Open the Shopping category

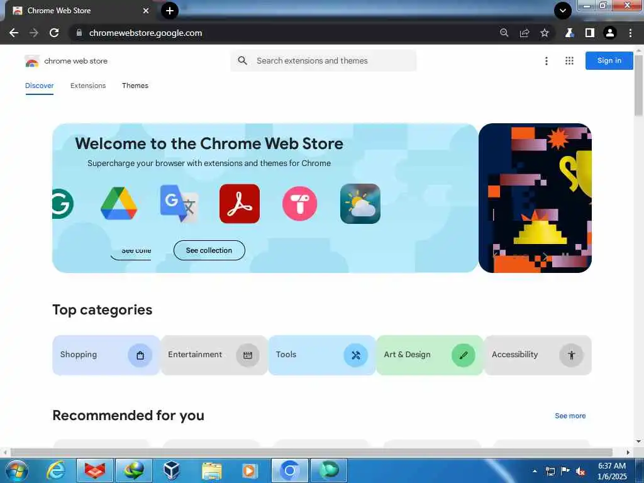[106, 355]
